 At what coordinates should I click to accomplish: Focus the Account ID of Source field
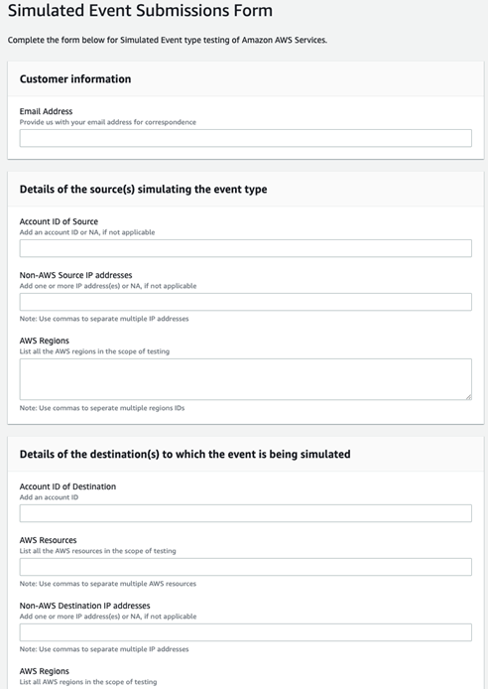coord(245,248)
